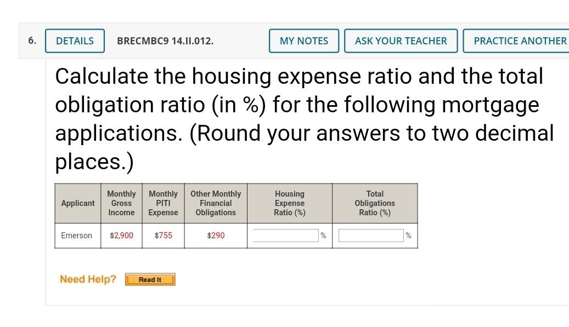Click the Total Obligations Ratio answer box
The height and width of the screenshot is (327, 569).
click(371, 236)
